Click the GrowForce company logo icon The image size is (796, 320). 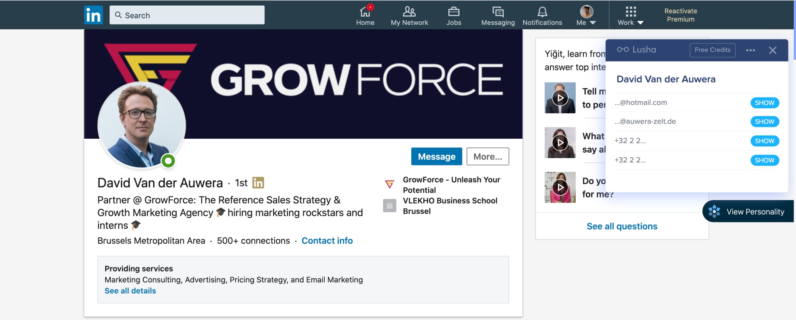[x=389, y=184]
